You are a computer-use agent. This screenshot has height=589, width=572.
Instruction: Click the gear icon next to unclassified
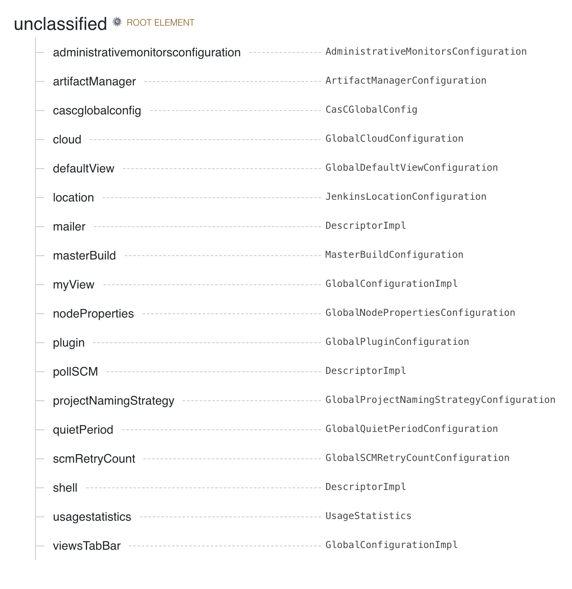pyautogui.click(x=117, y=22)
